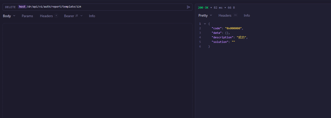This screenshot has width=331, height=118.
Task: Click the plug icon beside Bearer
Action: 77,16
